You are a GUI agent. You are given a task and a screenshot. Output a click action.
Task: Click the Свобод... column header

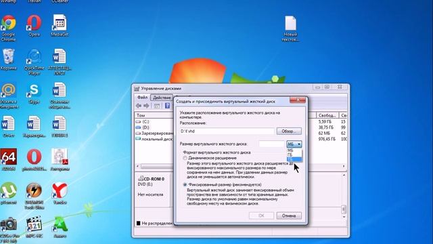(327, 115)
